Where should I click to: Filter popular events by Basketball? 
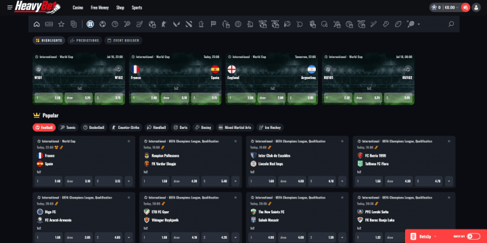(94, 128)
